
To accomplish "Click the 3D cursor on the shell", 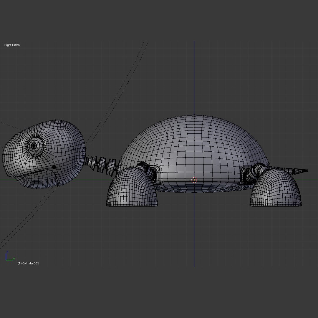I will tap(194, 180).
